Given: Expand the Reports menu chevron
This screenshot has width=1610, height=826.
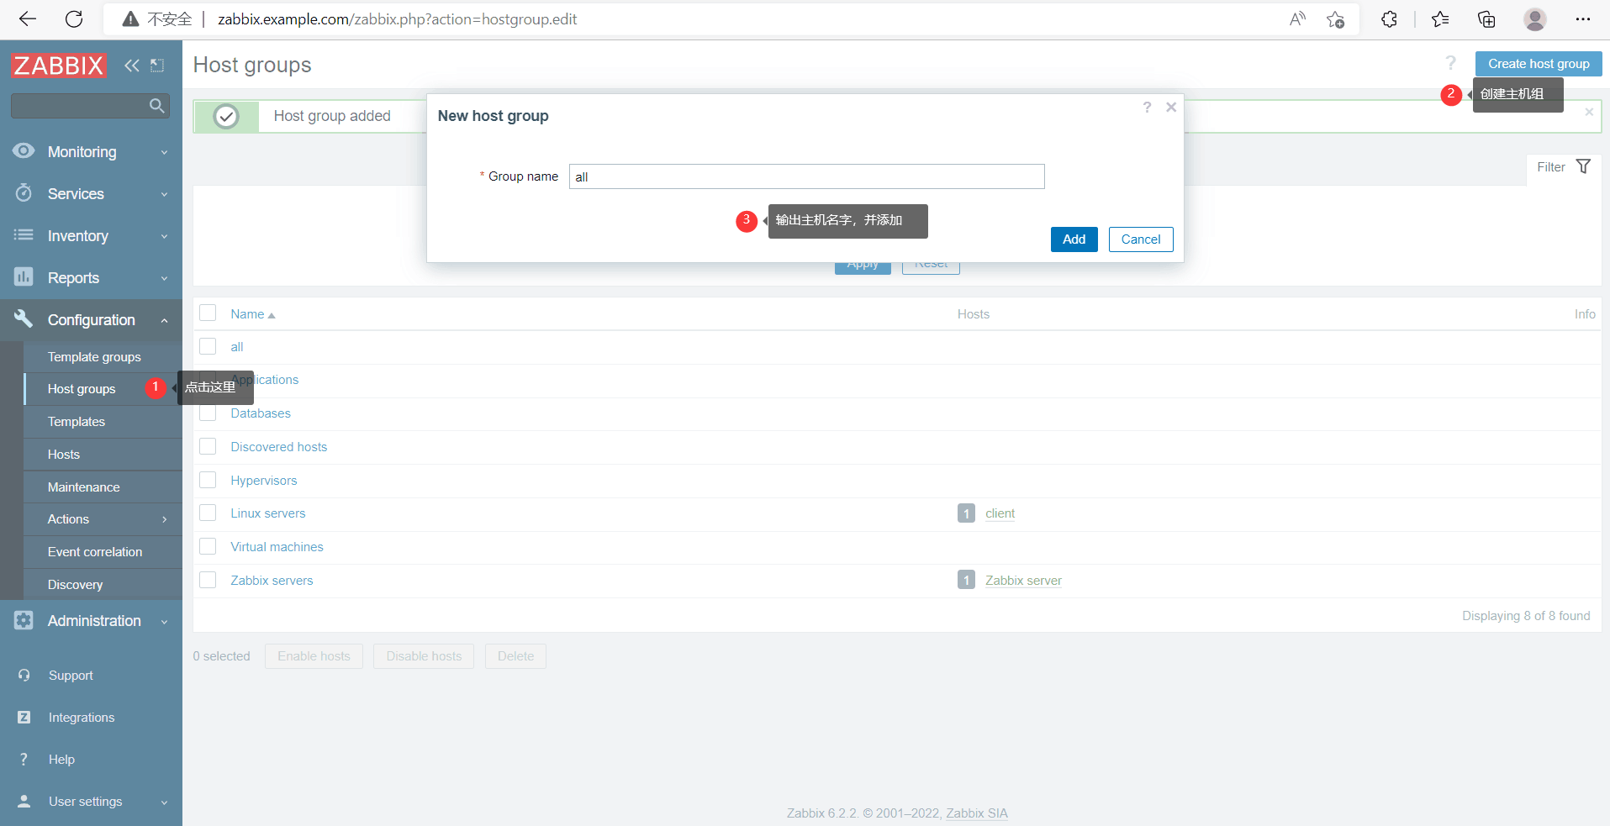Looking at the screenshot, I should [165, 279].
